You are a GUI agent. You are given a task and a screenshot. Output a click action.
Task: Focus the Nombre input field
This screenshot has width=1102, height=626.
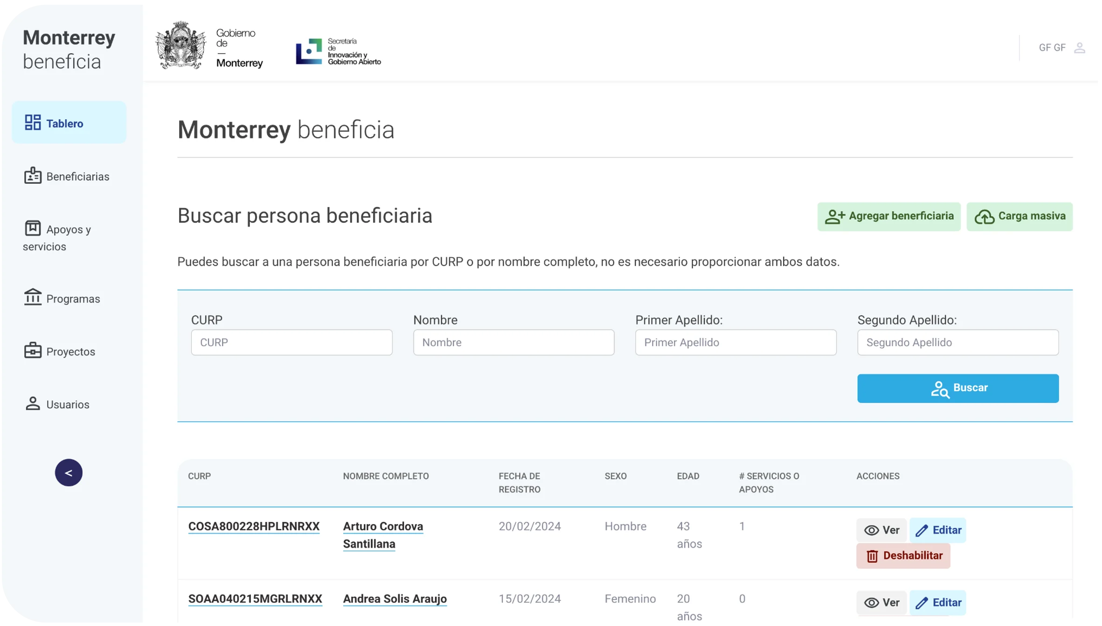coord(514,343)
